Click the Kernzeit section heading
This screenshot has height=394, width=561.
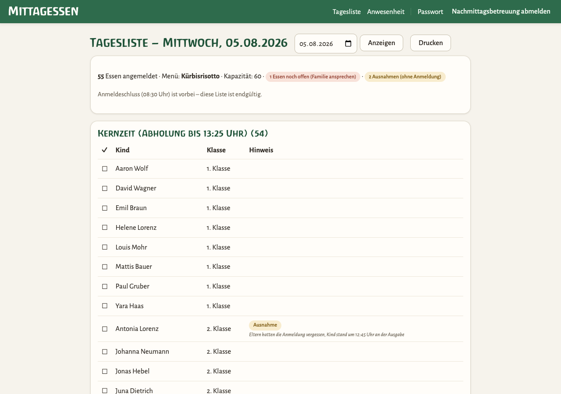pyautogui.click(x=183, y=134)
